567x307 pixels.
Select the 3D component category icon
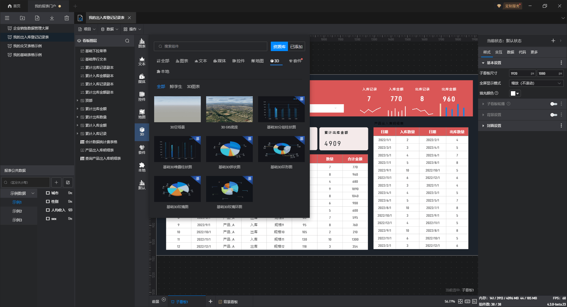point(142,132)
